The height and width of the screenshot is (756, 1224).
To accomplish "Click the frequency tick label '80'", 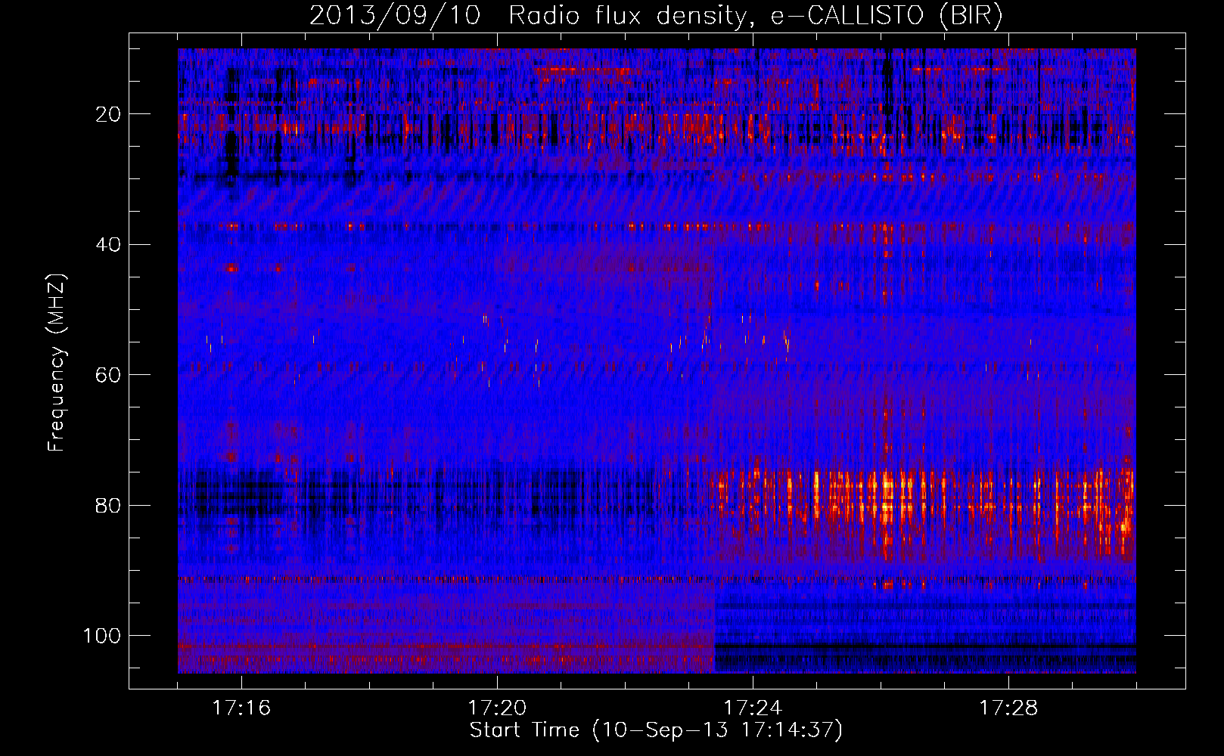I will pyautogui.click(x=108, y=505).
